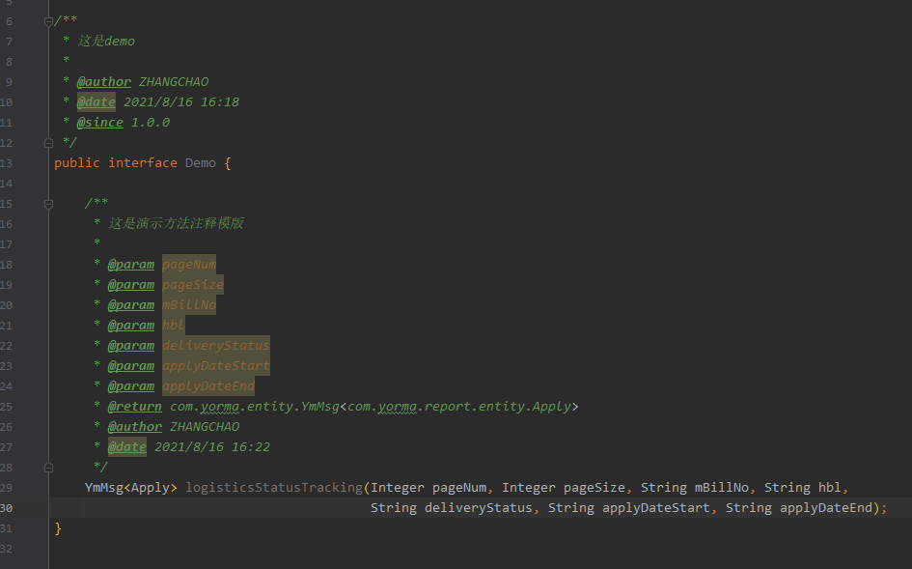Click highlighted 'applyDateStart' in Javadoc
912x569 pixels.
pyautogui.click(x=216, y=366)
